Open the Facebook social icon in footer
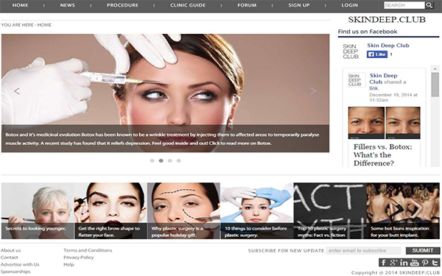This screenshot has height=276, width=442. coord(383,263)
